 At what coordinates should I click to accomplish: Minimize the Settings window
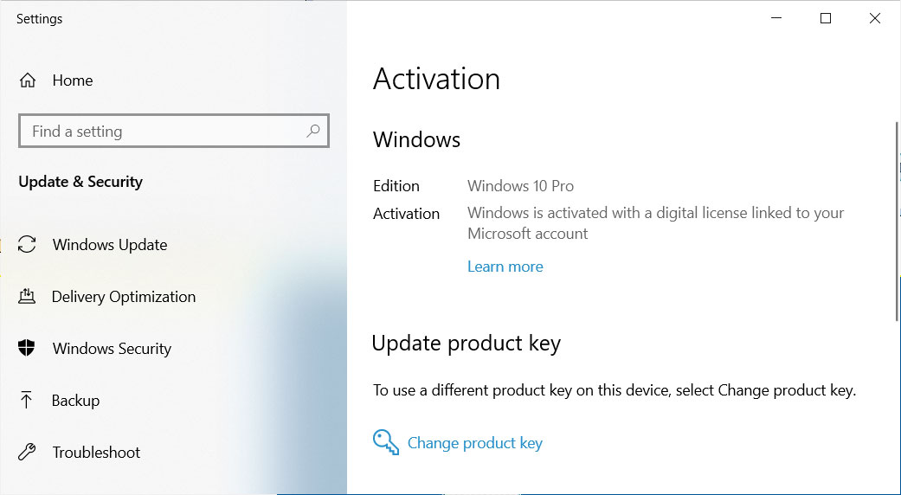(x=776, y=18)
